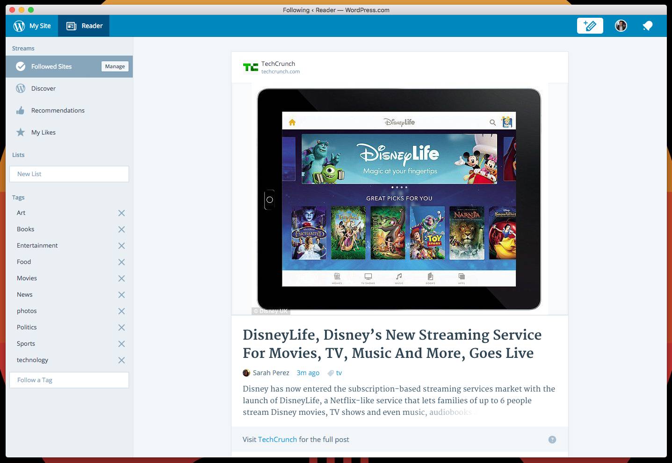Open Recommendations with the thumbs-up icon
The image size is (672, 463).
[58, 110]
